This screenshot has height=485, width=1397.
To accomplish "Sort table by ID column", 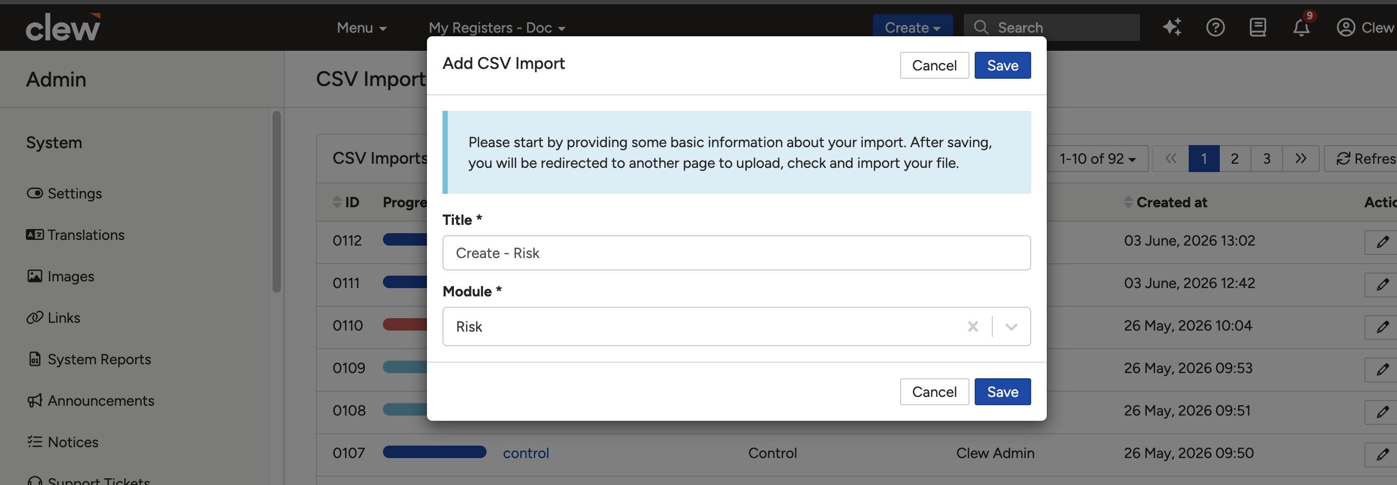I will [346, 203].
